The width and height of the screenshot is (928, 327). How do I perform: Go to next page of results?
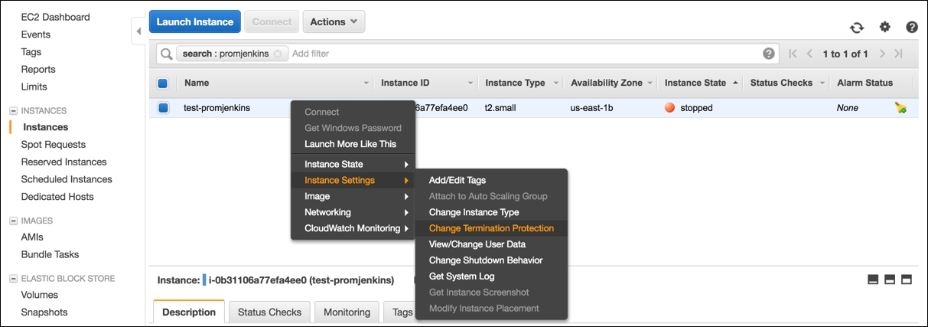tap(882, 54)
